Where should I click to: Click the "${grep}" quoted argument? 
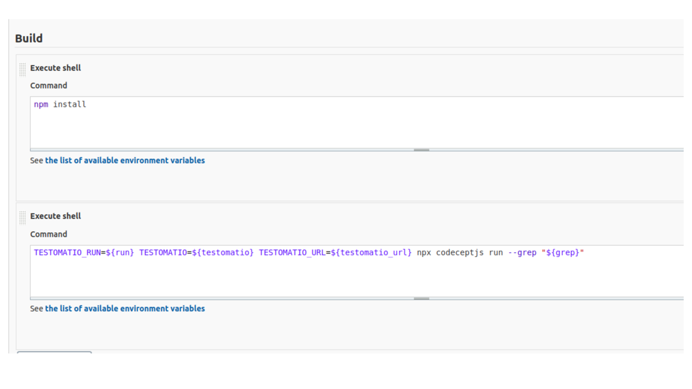click(563, 253)
